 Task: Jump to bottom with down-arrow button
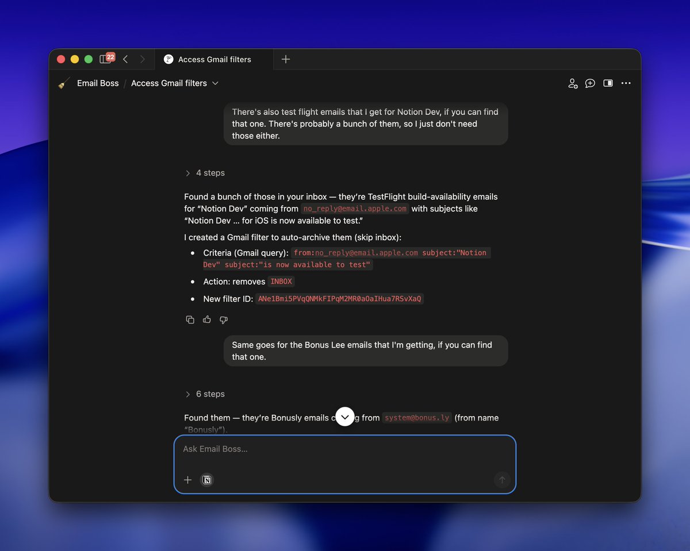(x=345, y=417)
